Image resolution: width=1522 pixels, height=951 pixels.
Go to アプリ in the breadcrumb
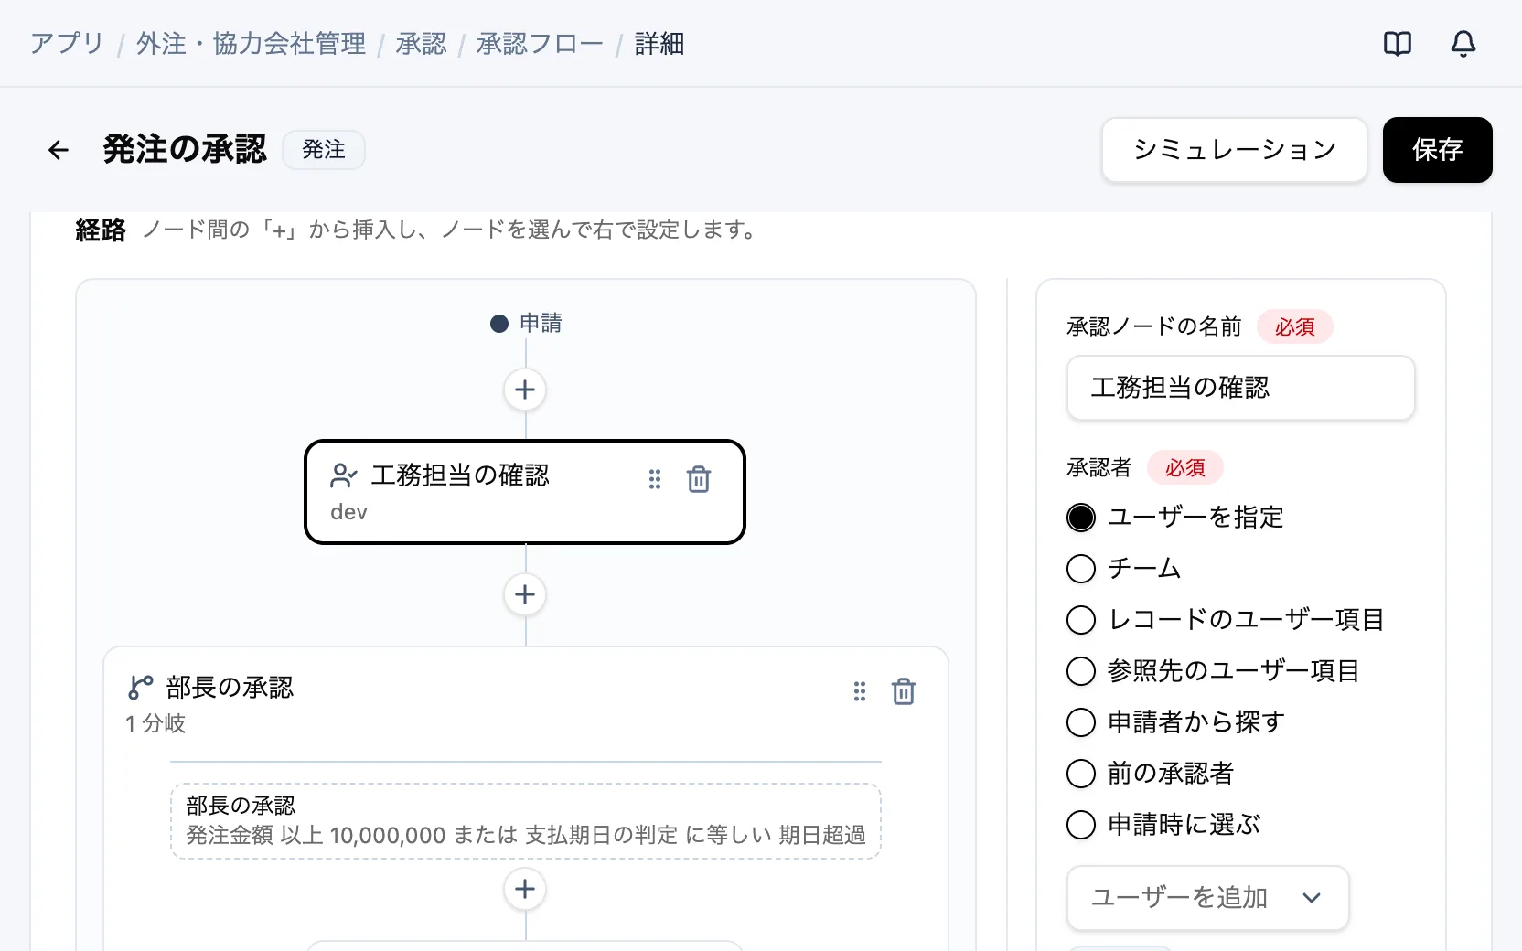tap(67, 44)
